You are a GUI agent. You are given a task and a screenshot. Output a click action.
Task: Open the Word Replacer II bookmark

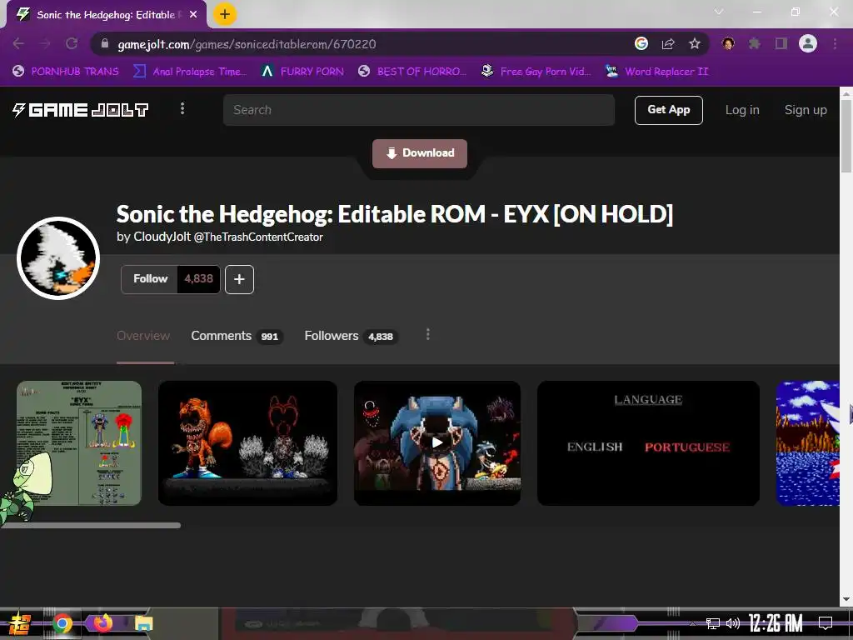[x=656, y=72]
